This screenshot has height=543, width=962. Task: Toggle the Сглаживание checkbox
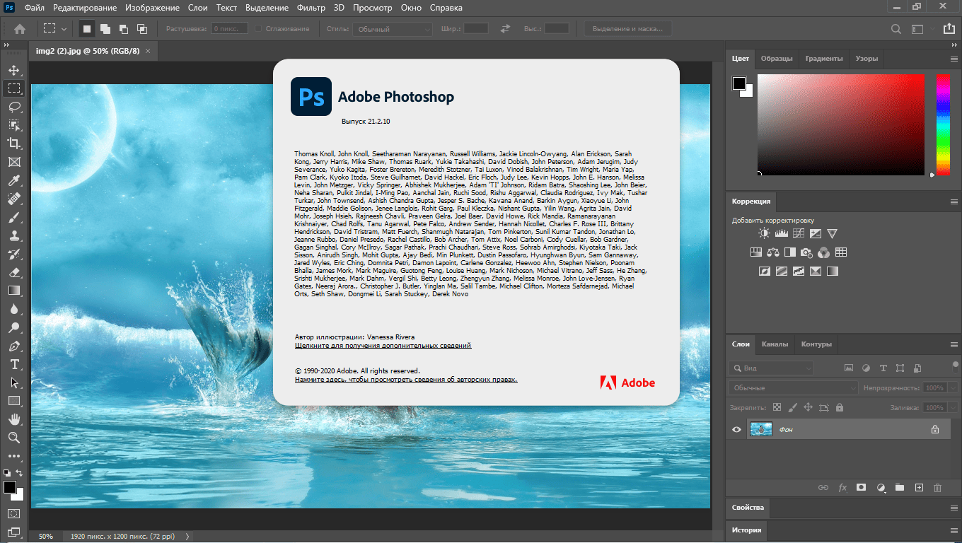pyautogui.click(x=258, y=29)
